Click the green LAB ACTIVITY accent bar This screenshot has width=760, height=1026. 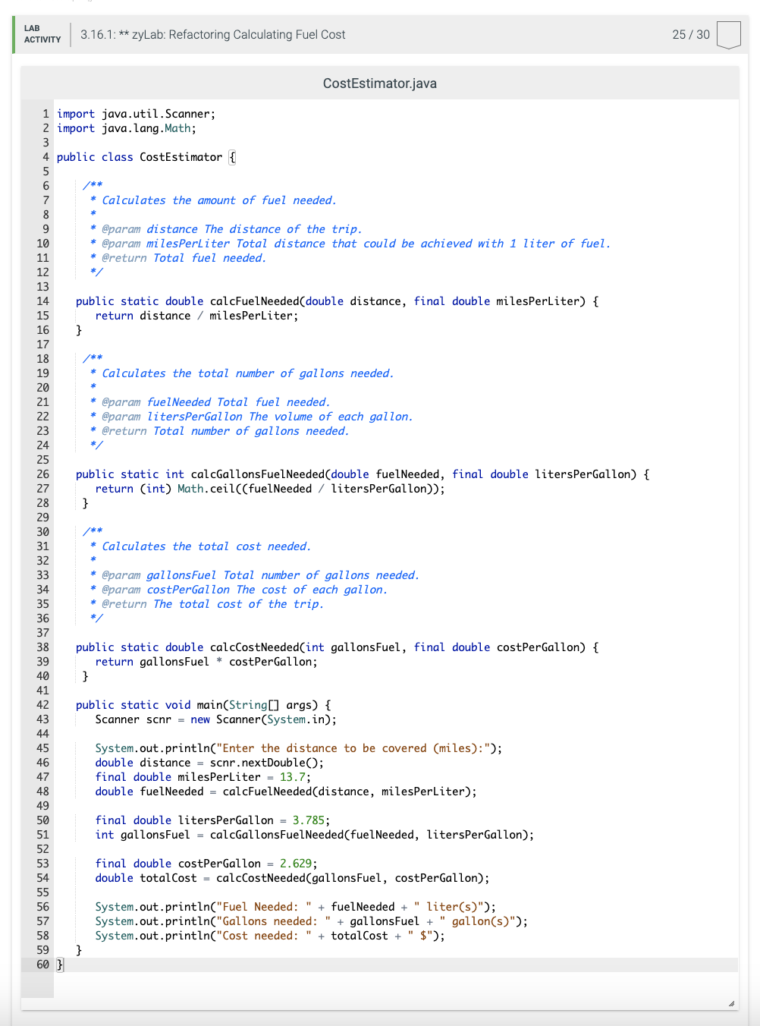[x=12, y=35]
